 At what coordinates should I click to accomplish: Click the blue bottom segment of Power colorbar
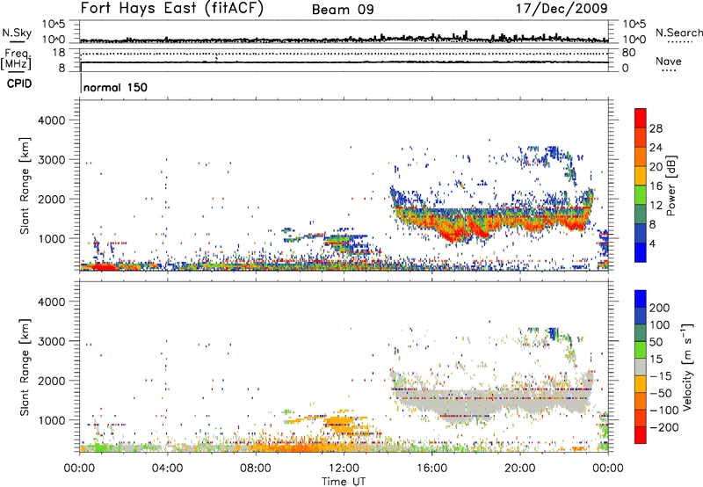point(641,252)
